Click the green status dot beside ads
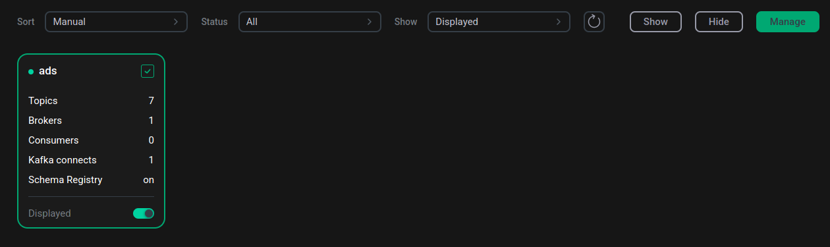Viewport: 830px width, 247px height. point(31,72)
